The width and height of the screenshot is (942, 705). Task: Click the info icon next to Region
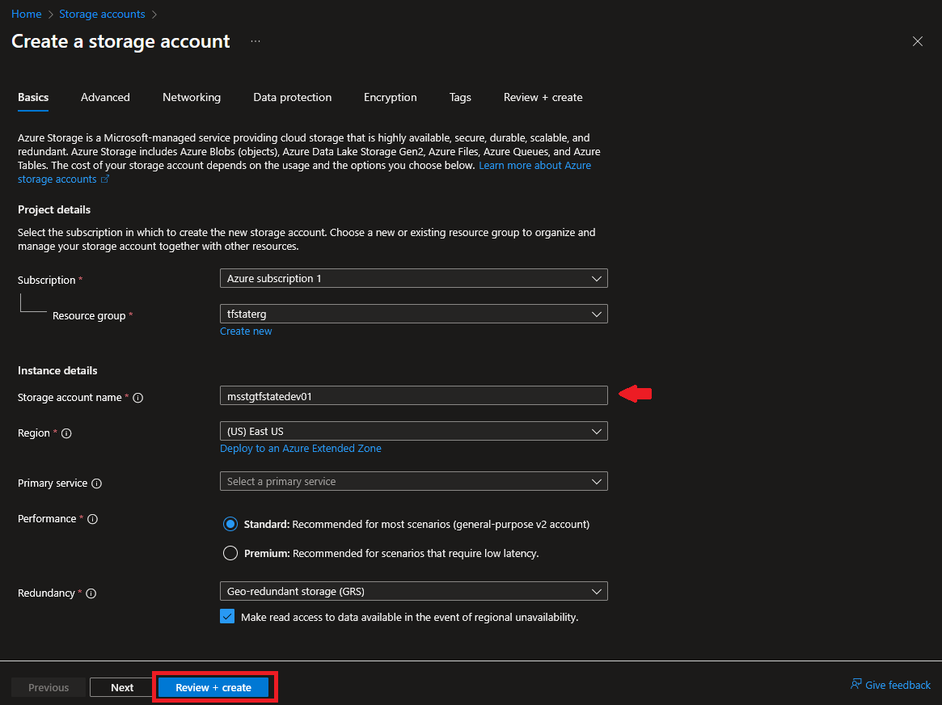tap(66, 433)
